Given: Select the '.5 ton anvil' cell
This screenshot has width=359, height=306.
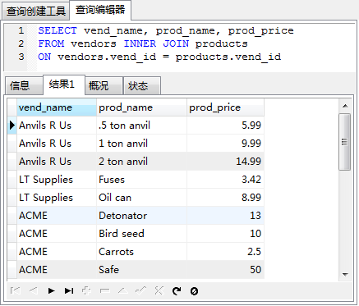Looking at the screenshot, I should [x=141, y=126].
